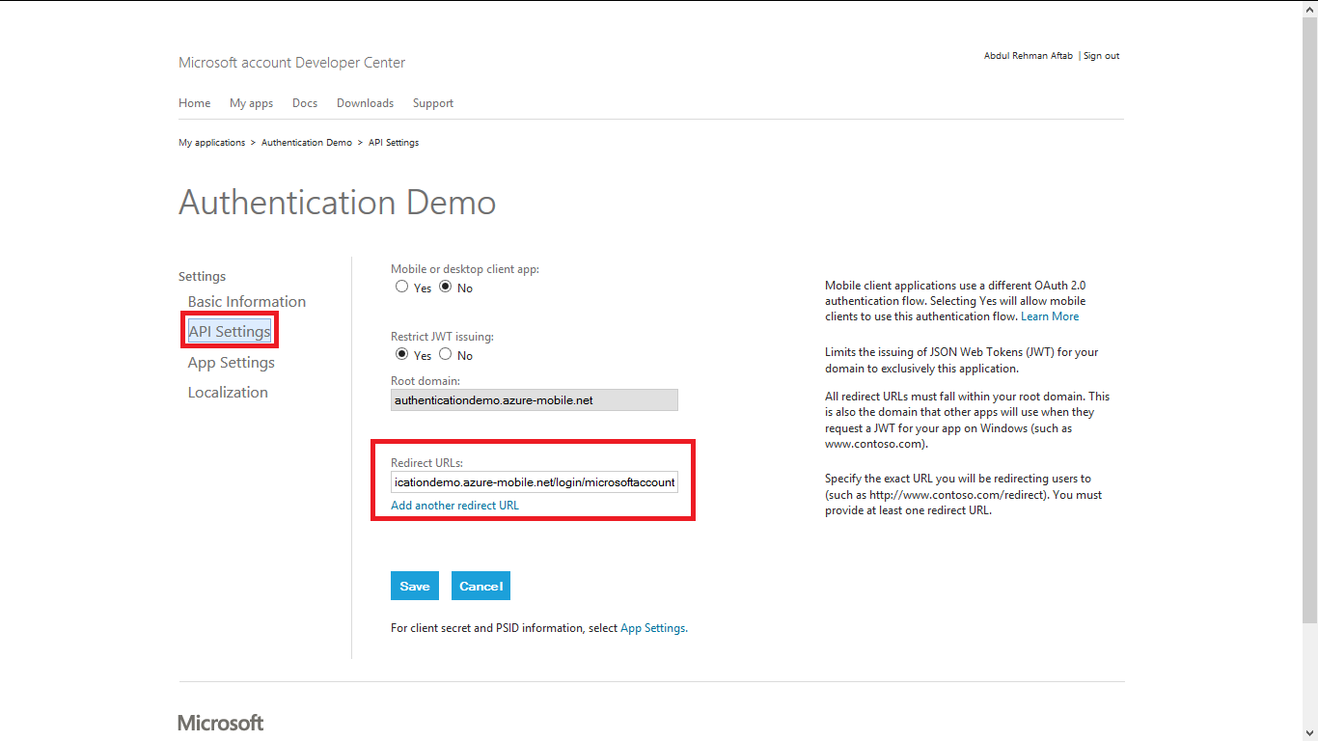Open App Settings link below the buttons
This screenshot has width=1318, height=741.
[x=652, y=628]
